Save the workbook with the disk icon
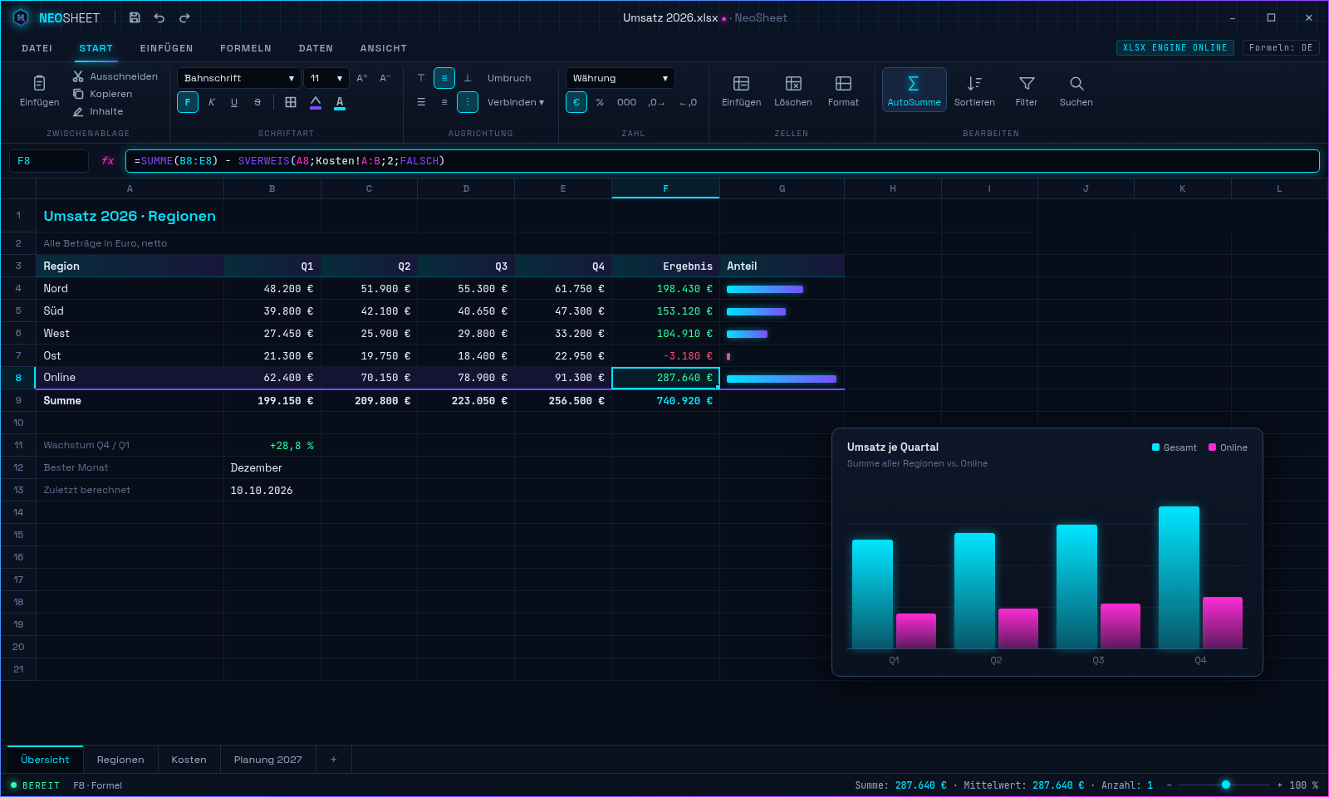 [x=135, y=17]
